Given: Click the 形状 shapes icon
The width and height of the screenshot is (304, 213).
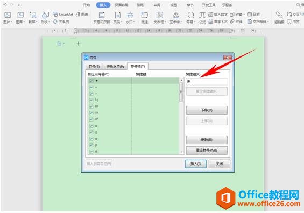Looking at the screenshot, I should point(45,15).
